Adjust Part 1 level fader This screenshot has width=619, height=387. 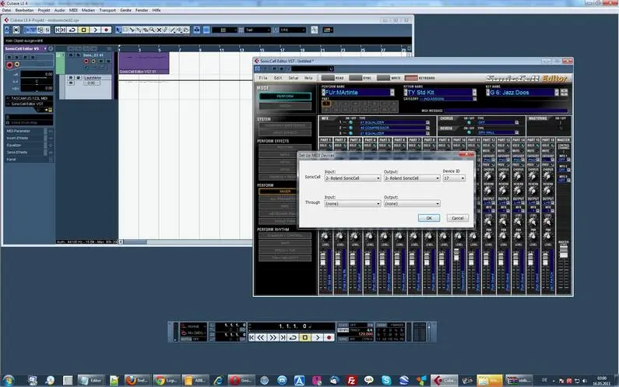(323, 259)
